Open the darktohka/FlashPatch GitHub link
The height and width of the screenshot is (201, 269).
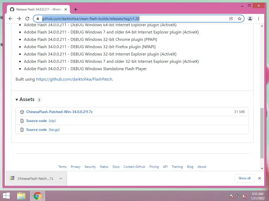(x=74, y=79)
